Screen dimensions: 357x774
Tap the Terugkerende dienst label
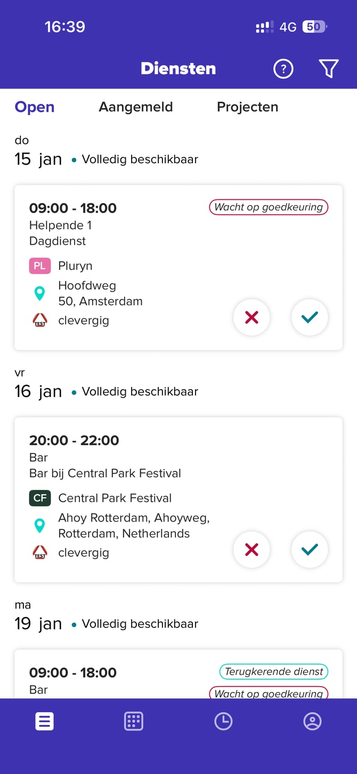274,672
